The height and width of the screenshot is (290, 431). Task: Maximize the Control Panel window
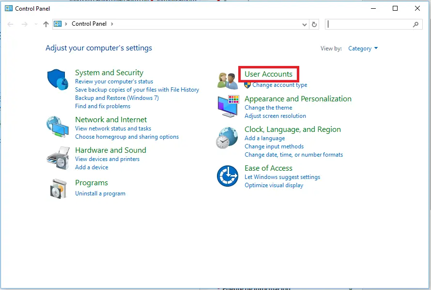tap(395, 8)
